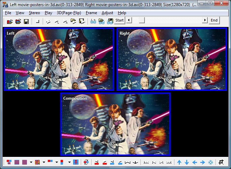231x169 pixels.
Task: Click the blue down arrow icon
Action: tap(187, 162)
